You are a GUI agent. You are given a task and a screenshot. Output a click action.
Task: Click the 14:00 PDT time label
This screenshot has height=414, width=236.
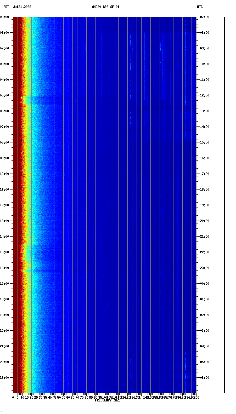point(4,237)
